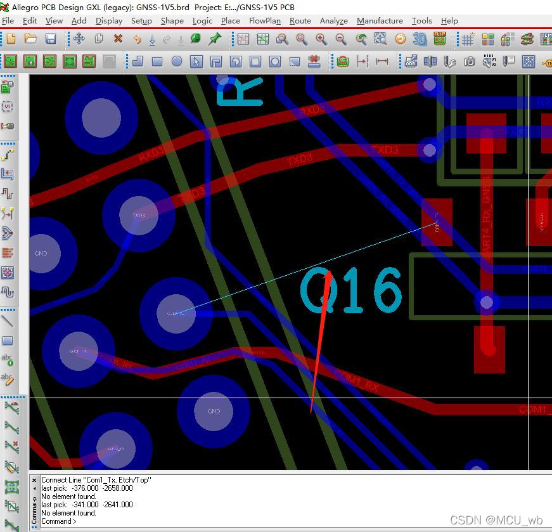Click the Add Connect routing icon
The image size is (552, 532).
click(8, 155)
